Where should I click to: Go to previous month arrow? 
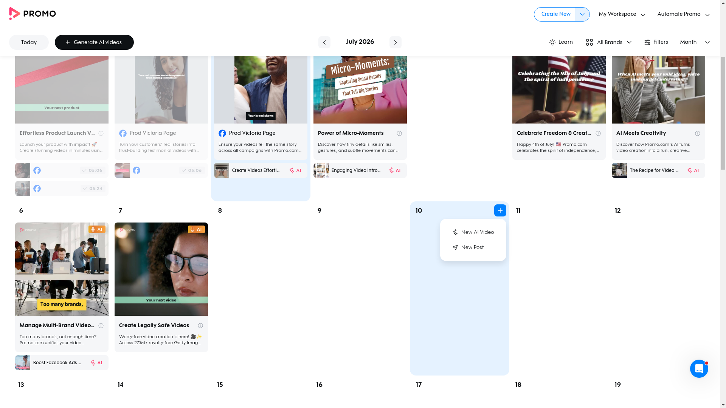point(324,42)
